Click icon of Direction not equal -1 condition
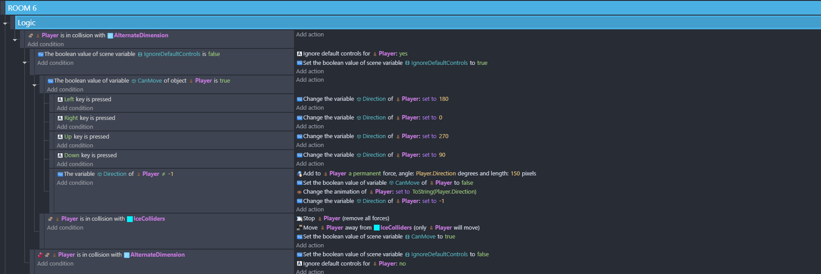821x274 pixels. (60, 174)
